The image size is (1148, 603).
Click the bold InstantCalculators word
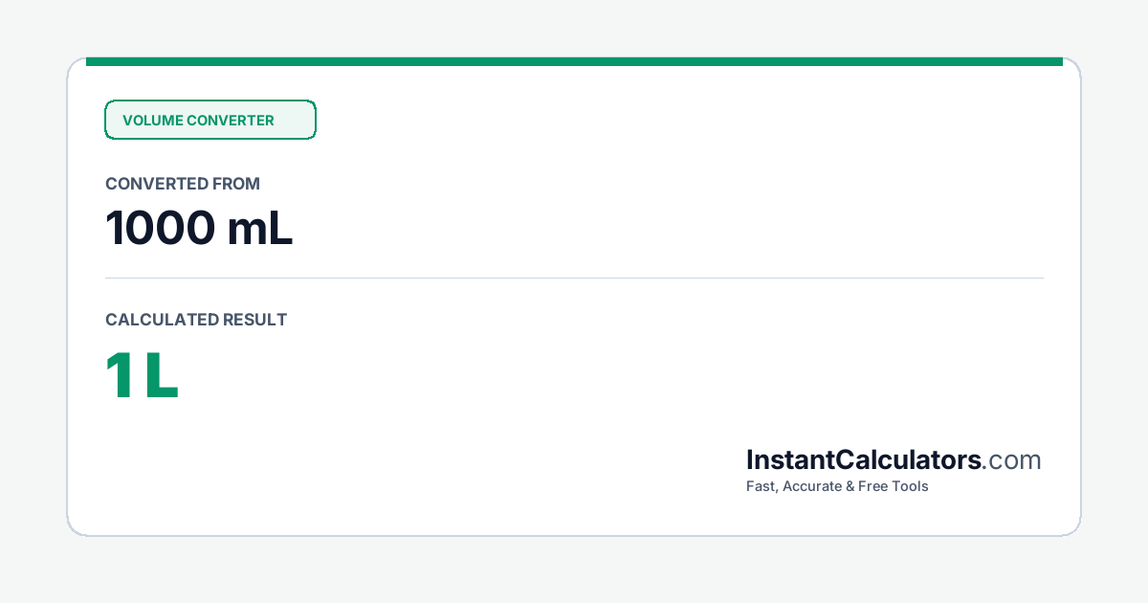pos(864,459)
